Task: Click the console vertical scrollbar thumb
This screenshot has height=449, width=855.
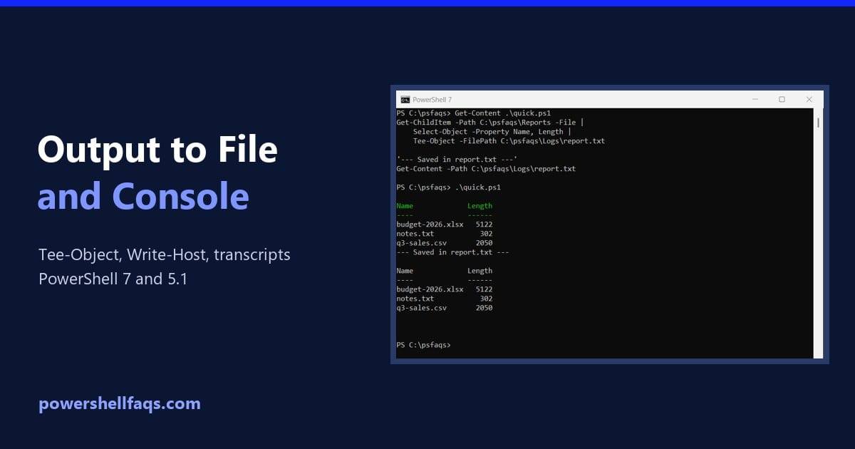Action: click(x=818, y=123)
